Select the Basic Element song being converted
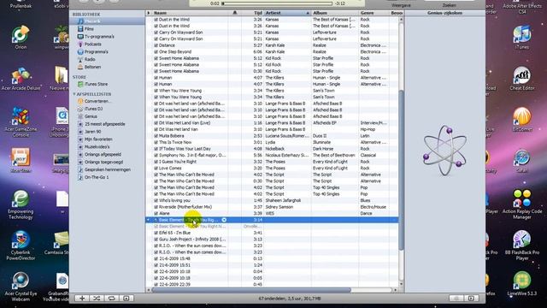The width and height of the screenshot is (547, 308). pyautogui.click(x=272, y=220)
